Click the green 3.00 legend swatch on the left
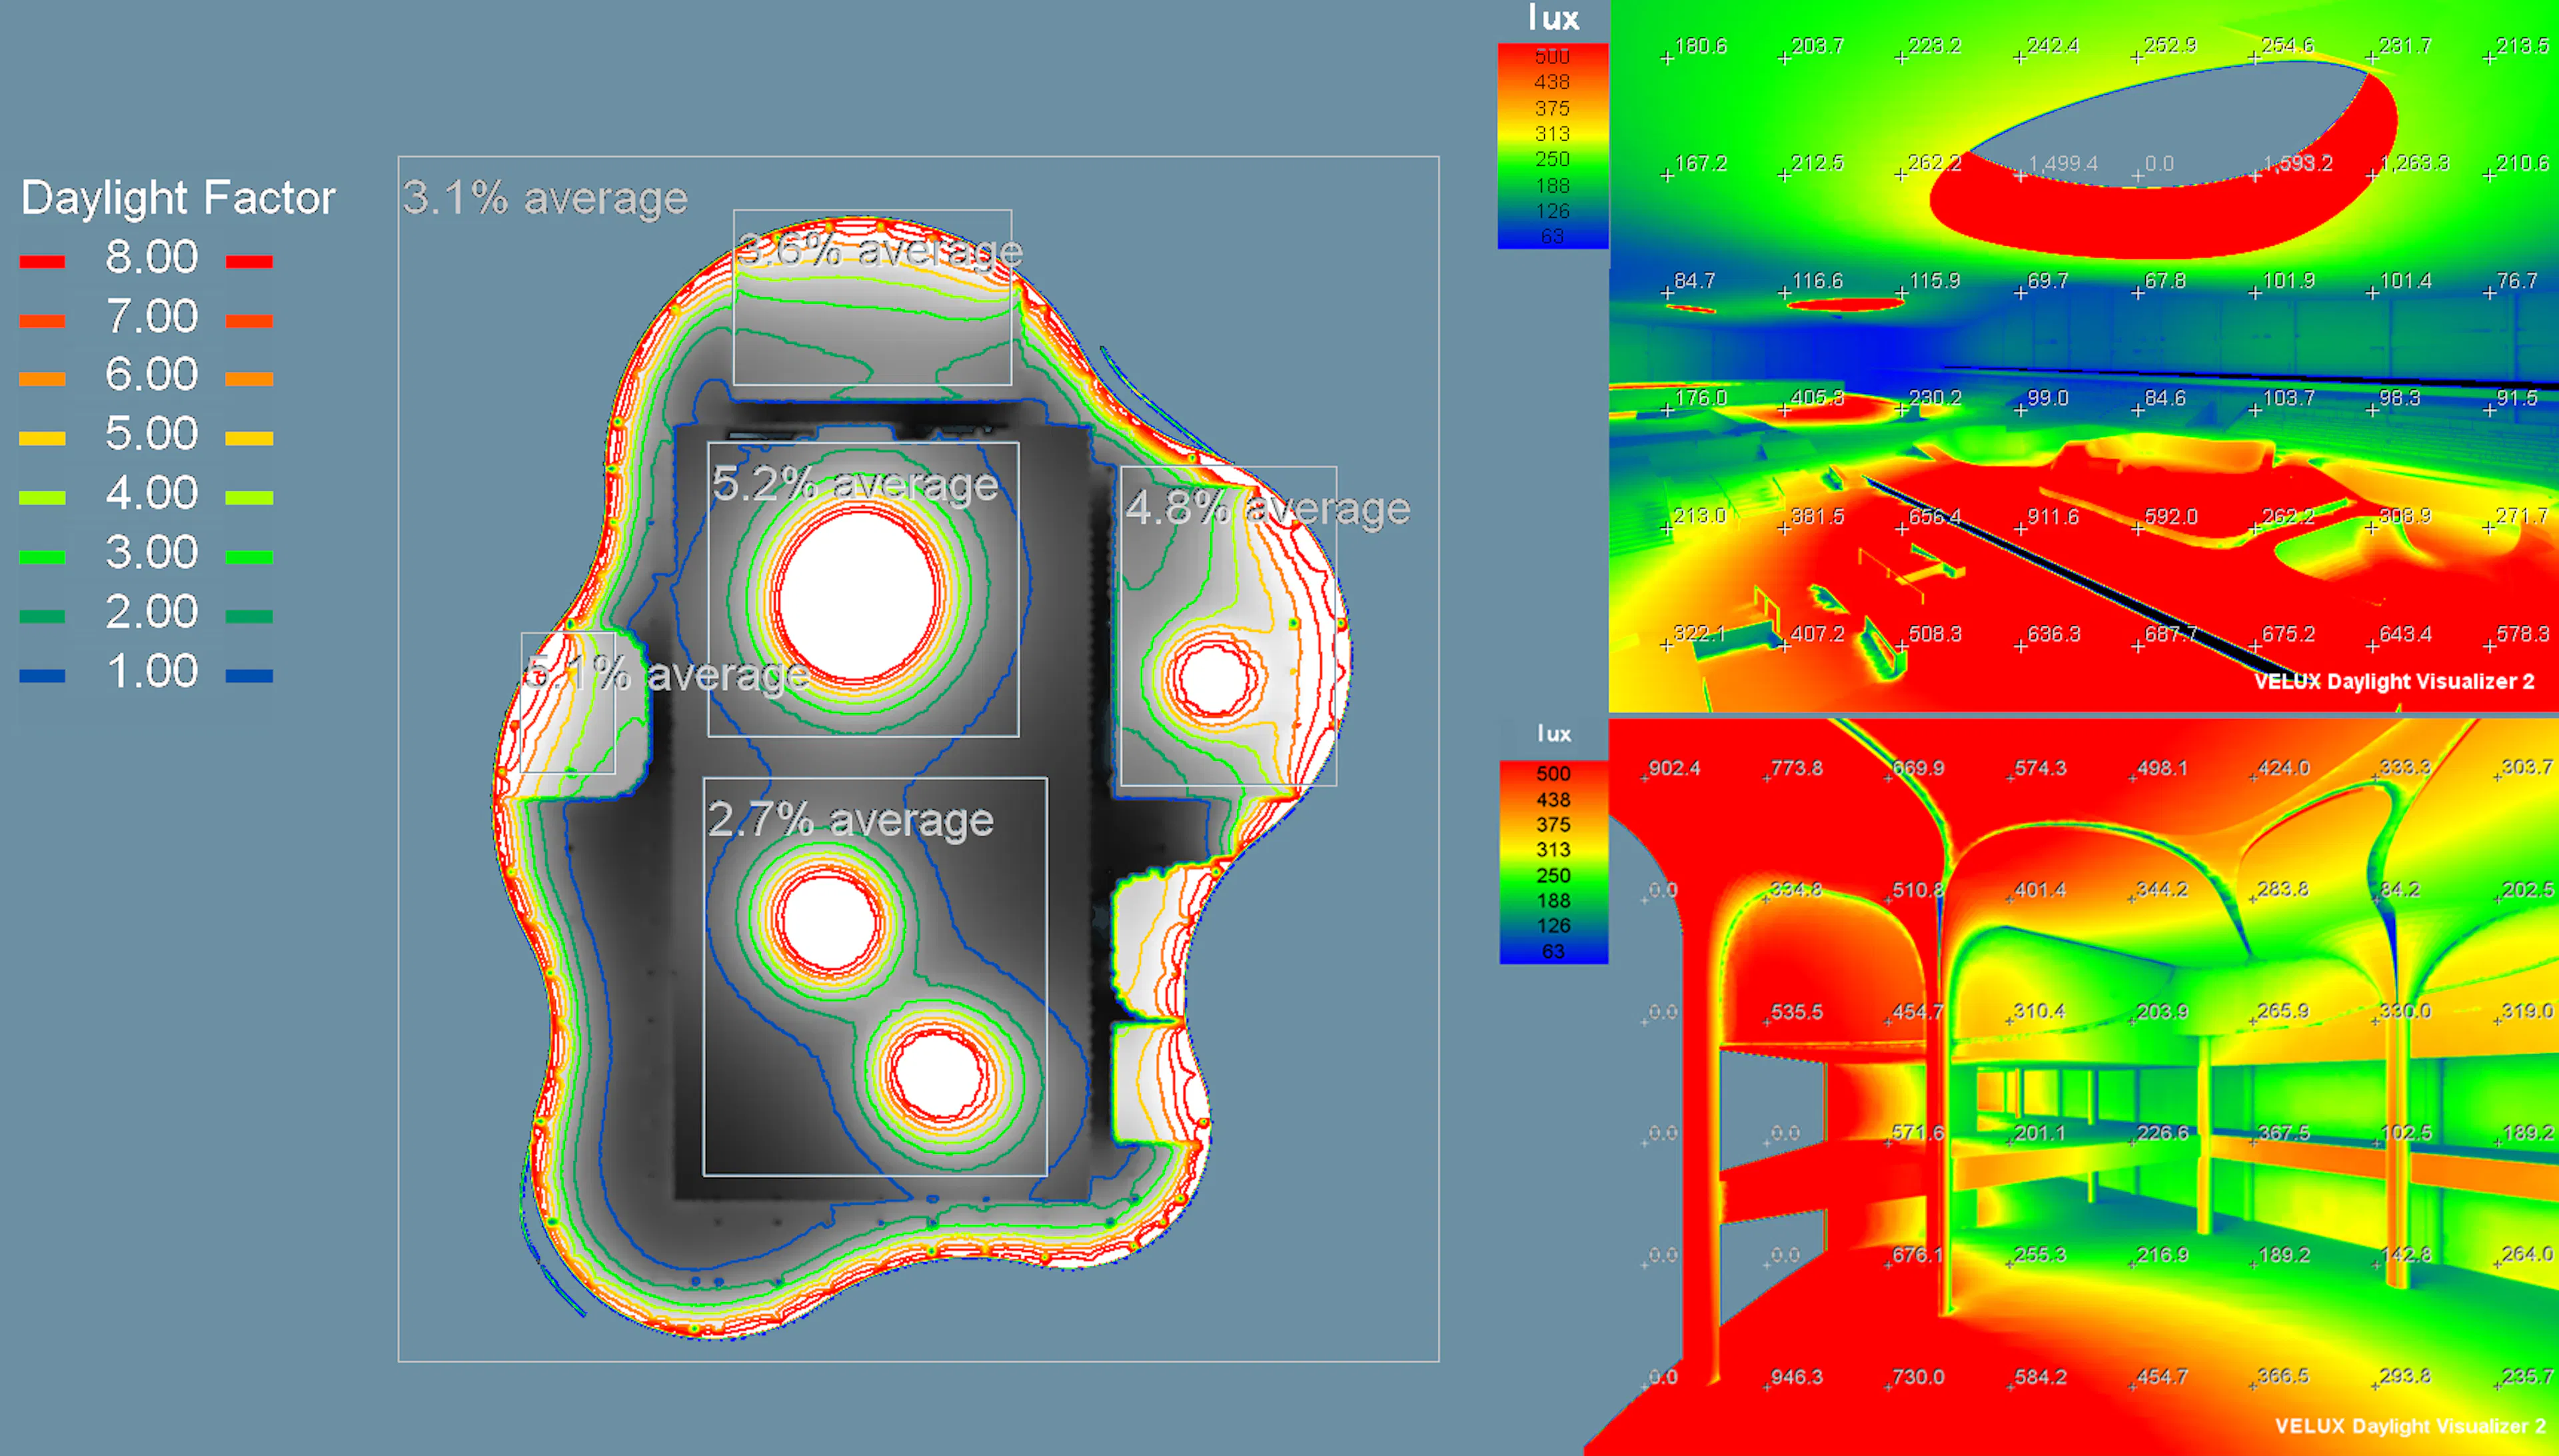The image size is (2559, 1456). 42,557
